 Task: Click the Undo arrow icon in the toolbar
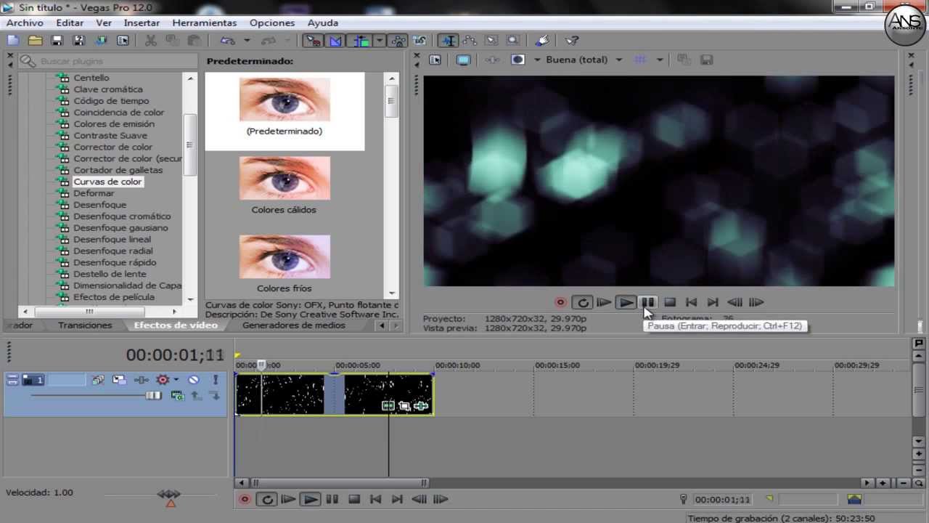click(228, 41)
